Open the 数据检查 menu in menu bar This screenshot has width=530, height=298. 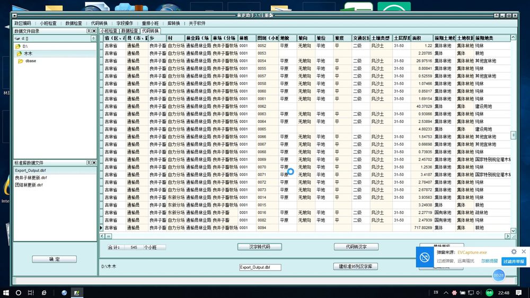[x=73, y=23]
